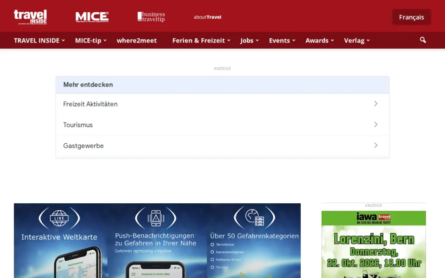Expand the Awards menu
Screen dimensions: 445x278
tap(319, 40)
